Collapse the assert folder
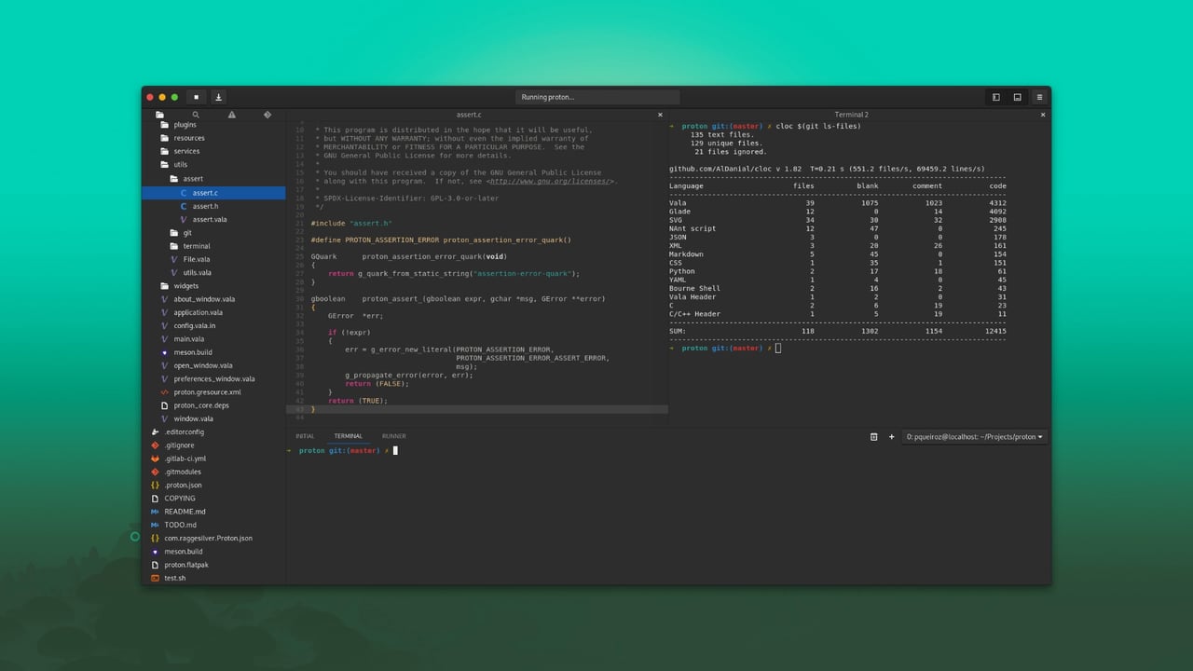The height and width of the screenshot is (671, 1193). point(213,178)
